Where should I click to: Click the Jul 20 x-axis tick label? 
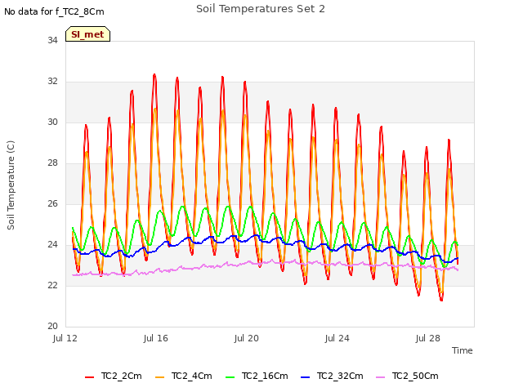tap(247, 339)
